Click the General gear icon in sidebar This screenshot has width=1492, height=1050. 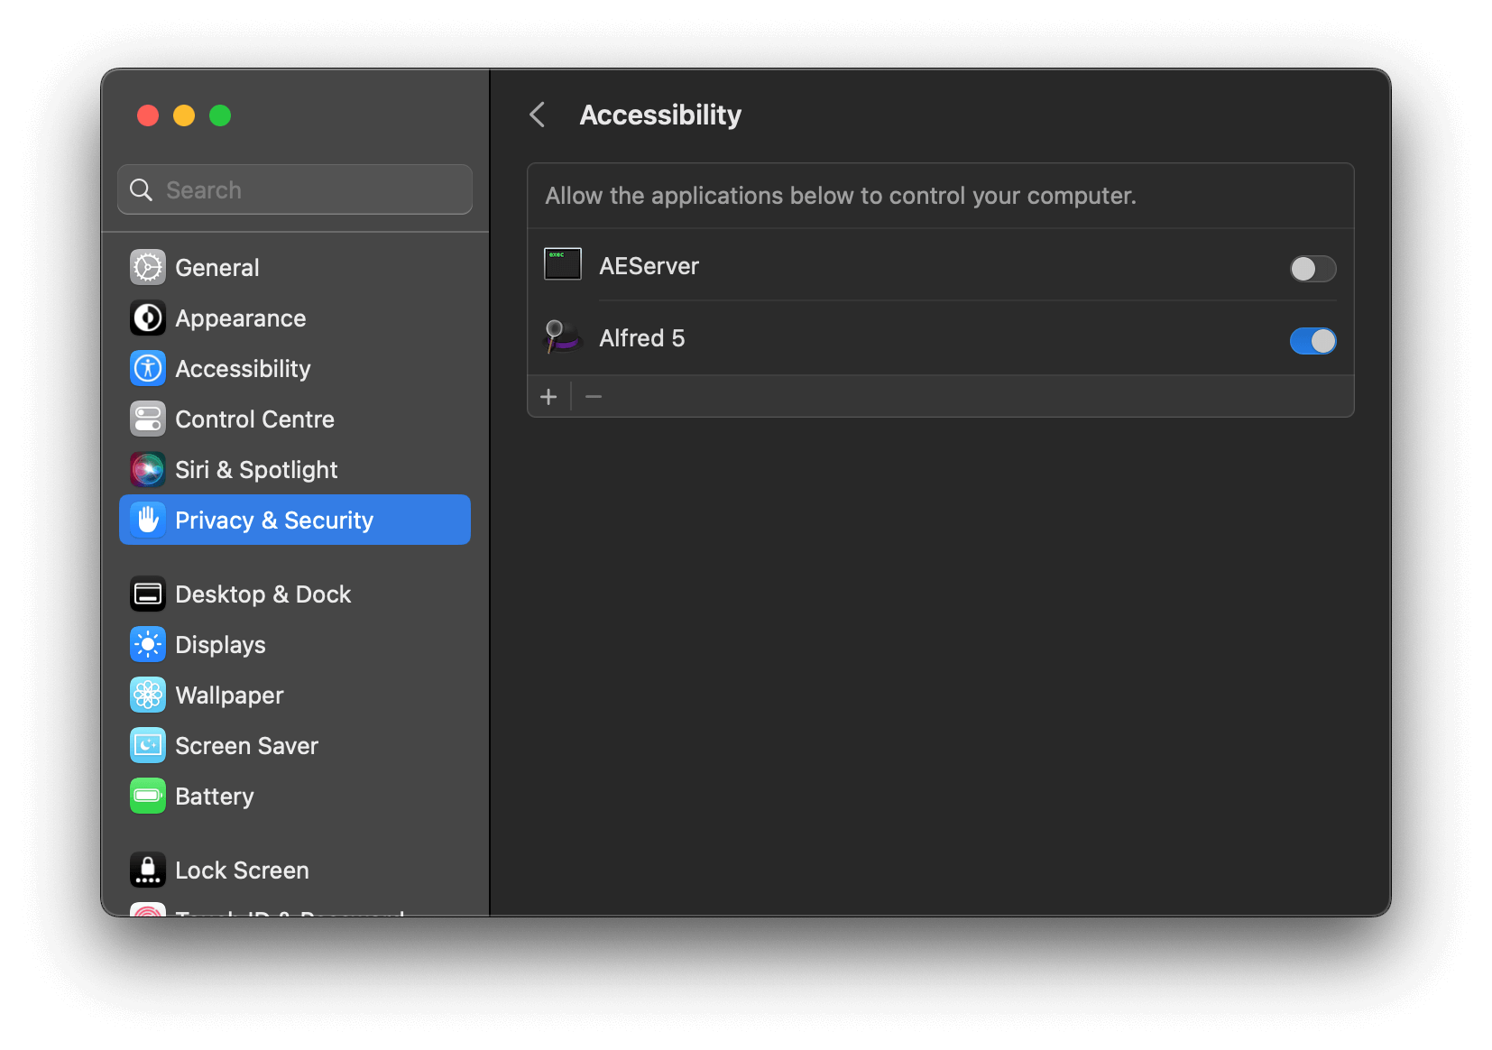(x=148, y=268)
